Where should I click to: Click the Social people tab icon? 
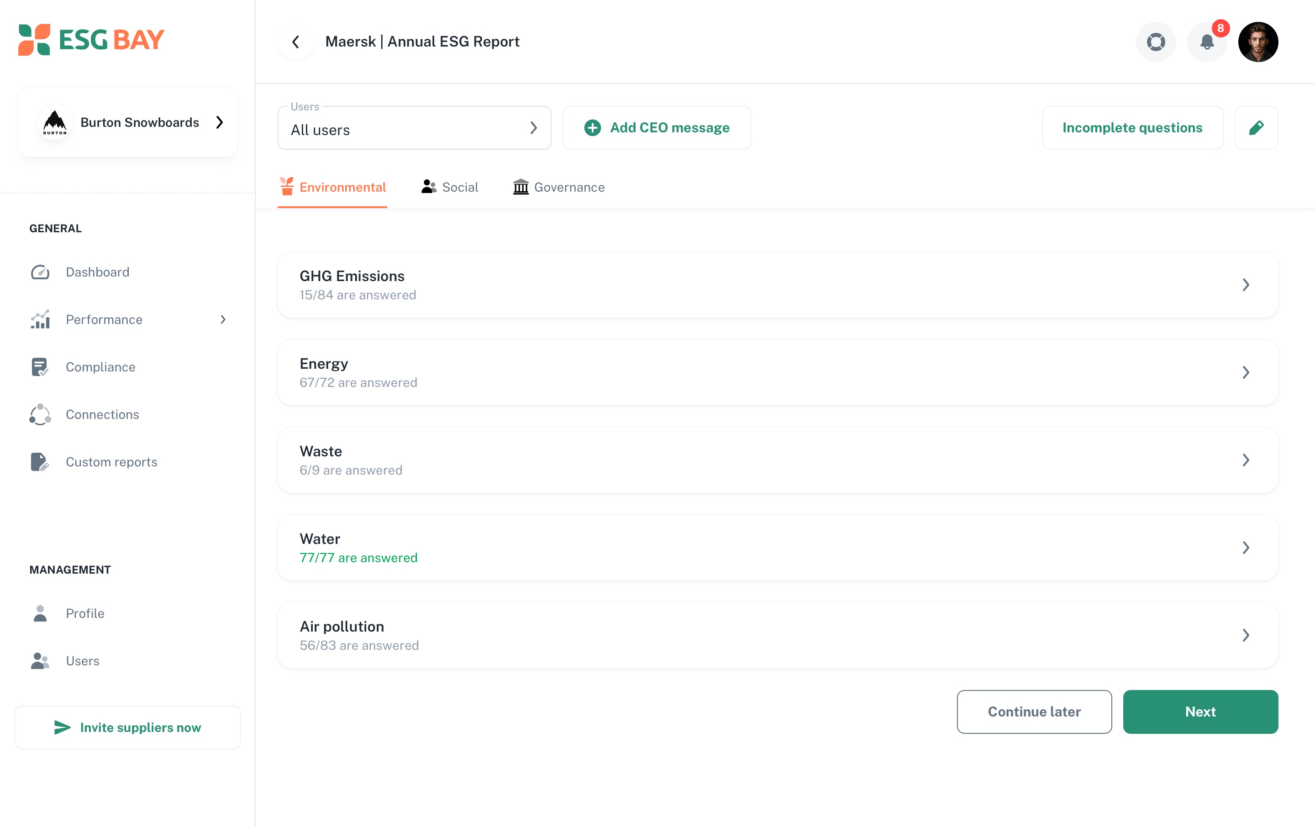pyautogui.click(x=429, y=187)
